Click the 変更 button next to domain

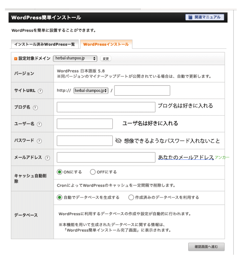(x=106, y=59)
